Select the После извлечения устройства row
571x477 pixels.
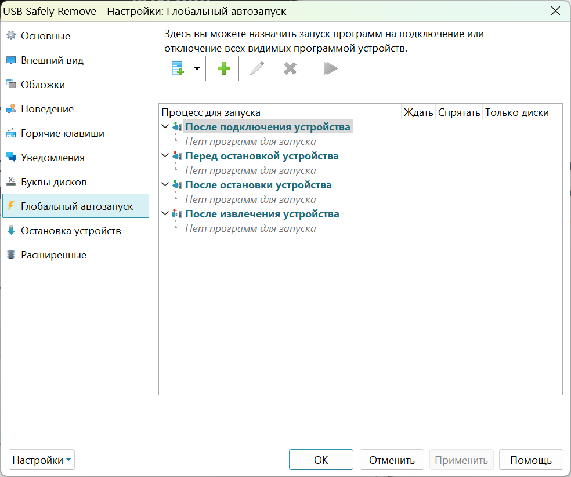coord(262,214)
